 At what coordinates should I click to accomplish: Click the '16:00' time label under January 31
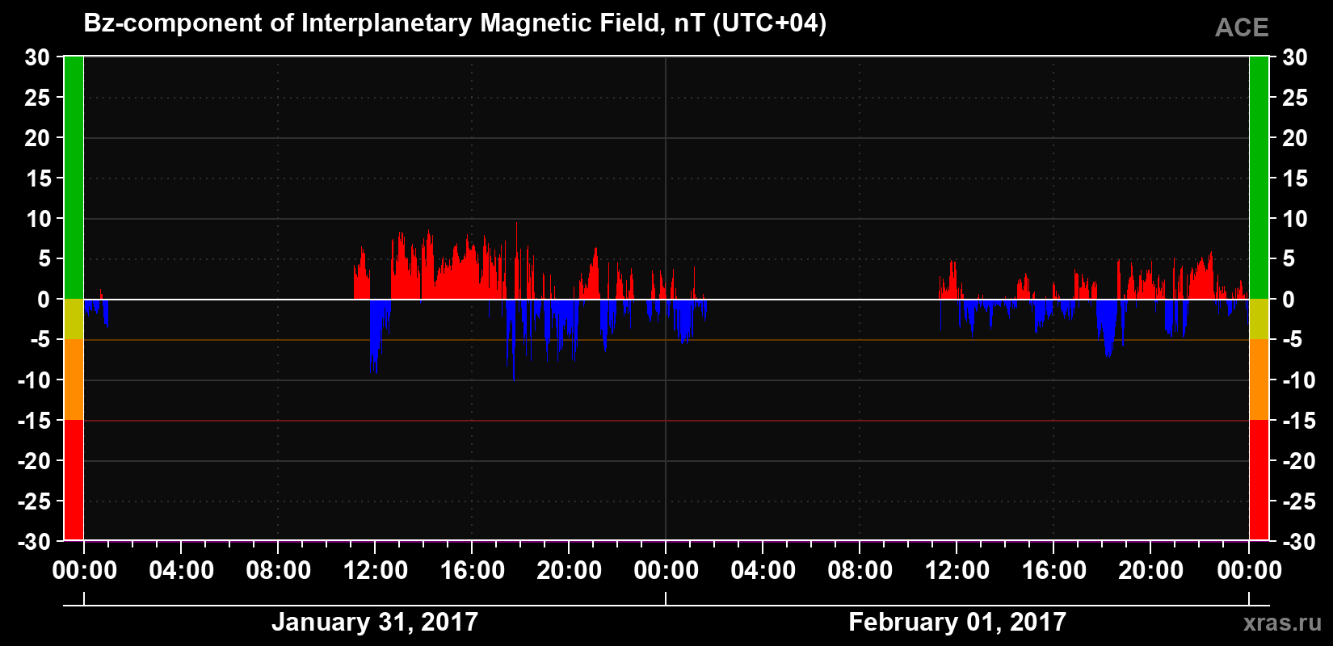[473, 570]
